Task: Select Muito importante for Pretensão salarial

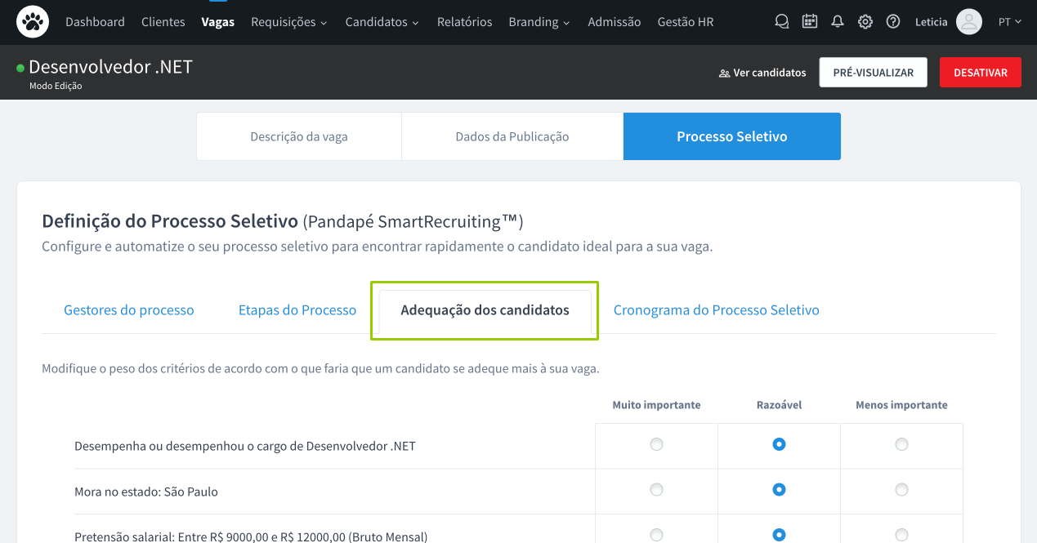Action: [x=656, y=535]
